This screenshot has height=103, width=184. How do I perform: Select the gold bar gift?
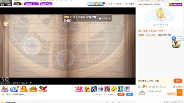pos(114,89)
